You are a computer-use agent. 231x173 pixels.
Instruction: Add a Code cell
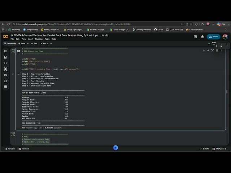coord(22,44)
